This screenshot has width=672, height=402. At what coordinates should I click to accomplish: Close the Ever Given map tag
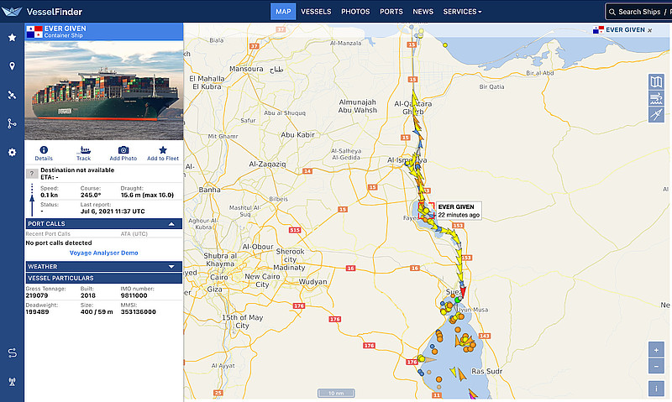649,29
